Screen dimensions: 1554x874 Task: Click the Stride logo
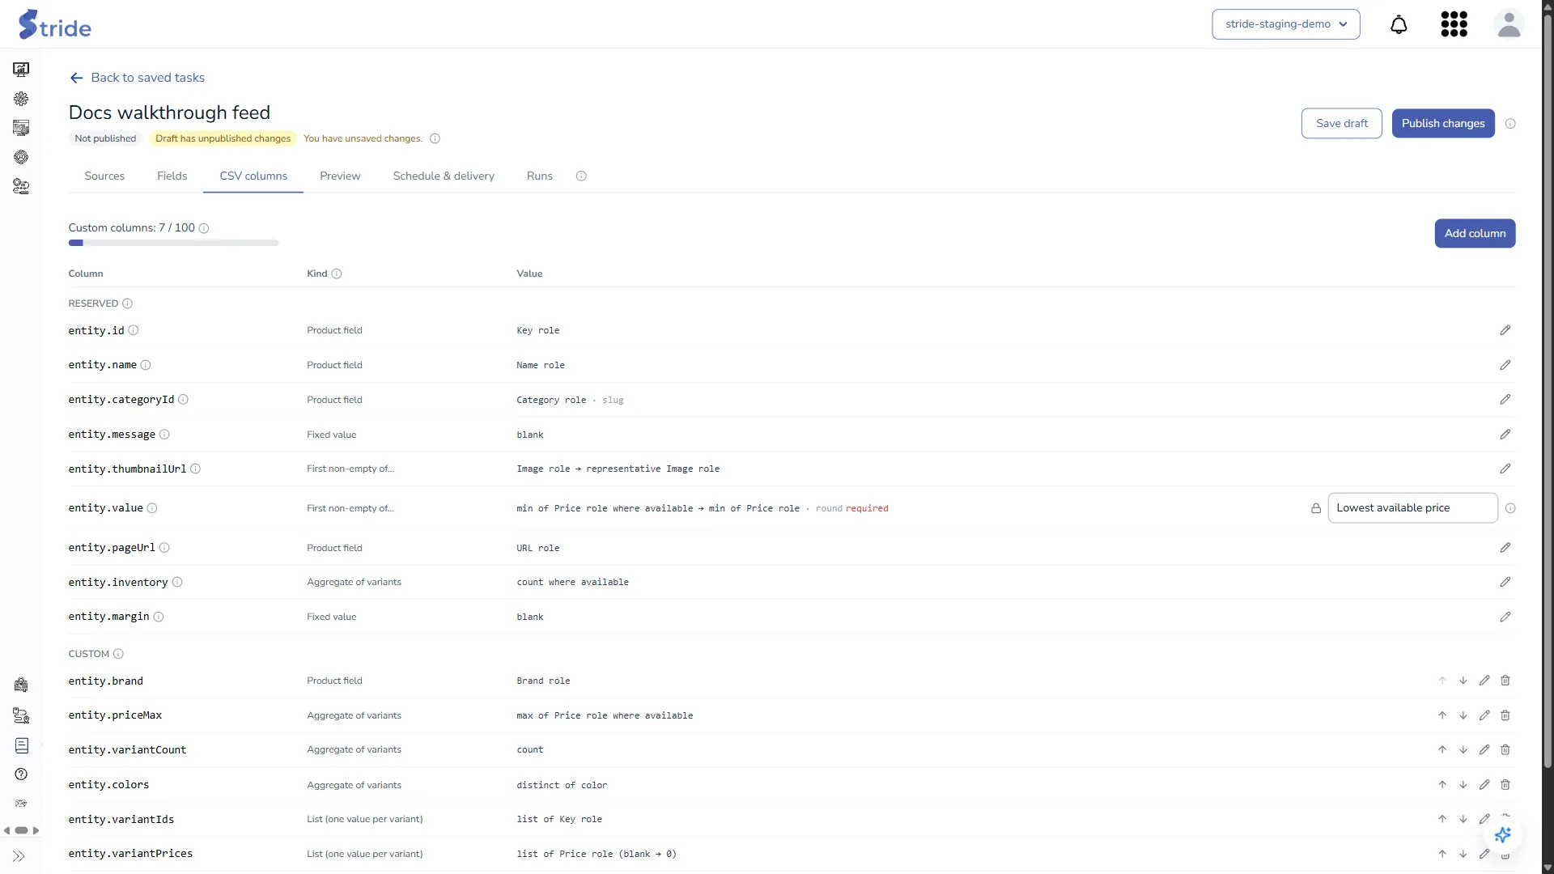[55, 24]
